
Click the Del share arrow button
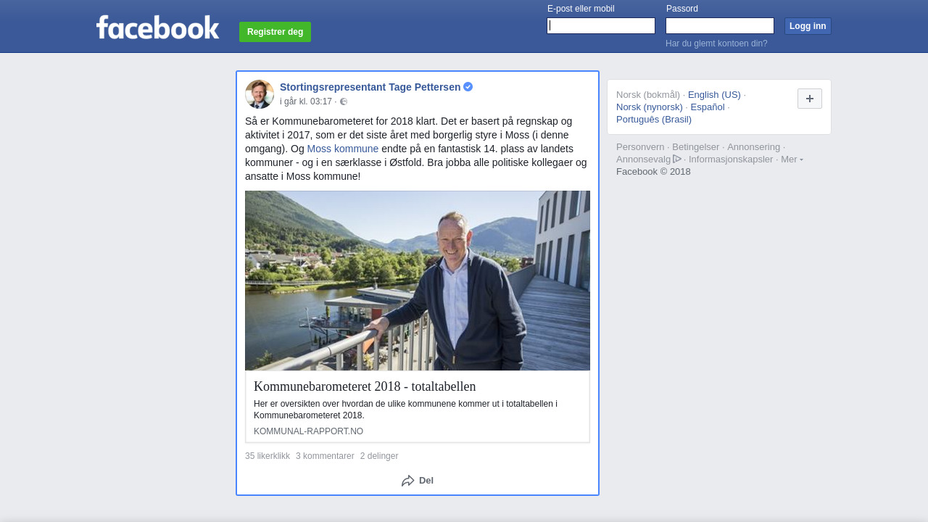pyautogui.click(x=418, y=481)
